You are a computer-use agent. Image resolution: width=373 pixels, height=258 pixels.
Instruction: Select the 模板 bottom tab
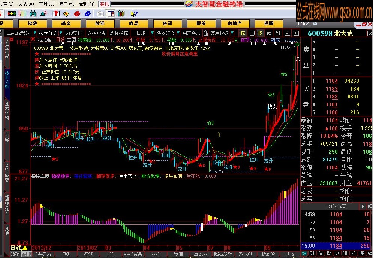pos(26,254)
